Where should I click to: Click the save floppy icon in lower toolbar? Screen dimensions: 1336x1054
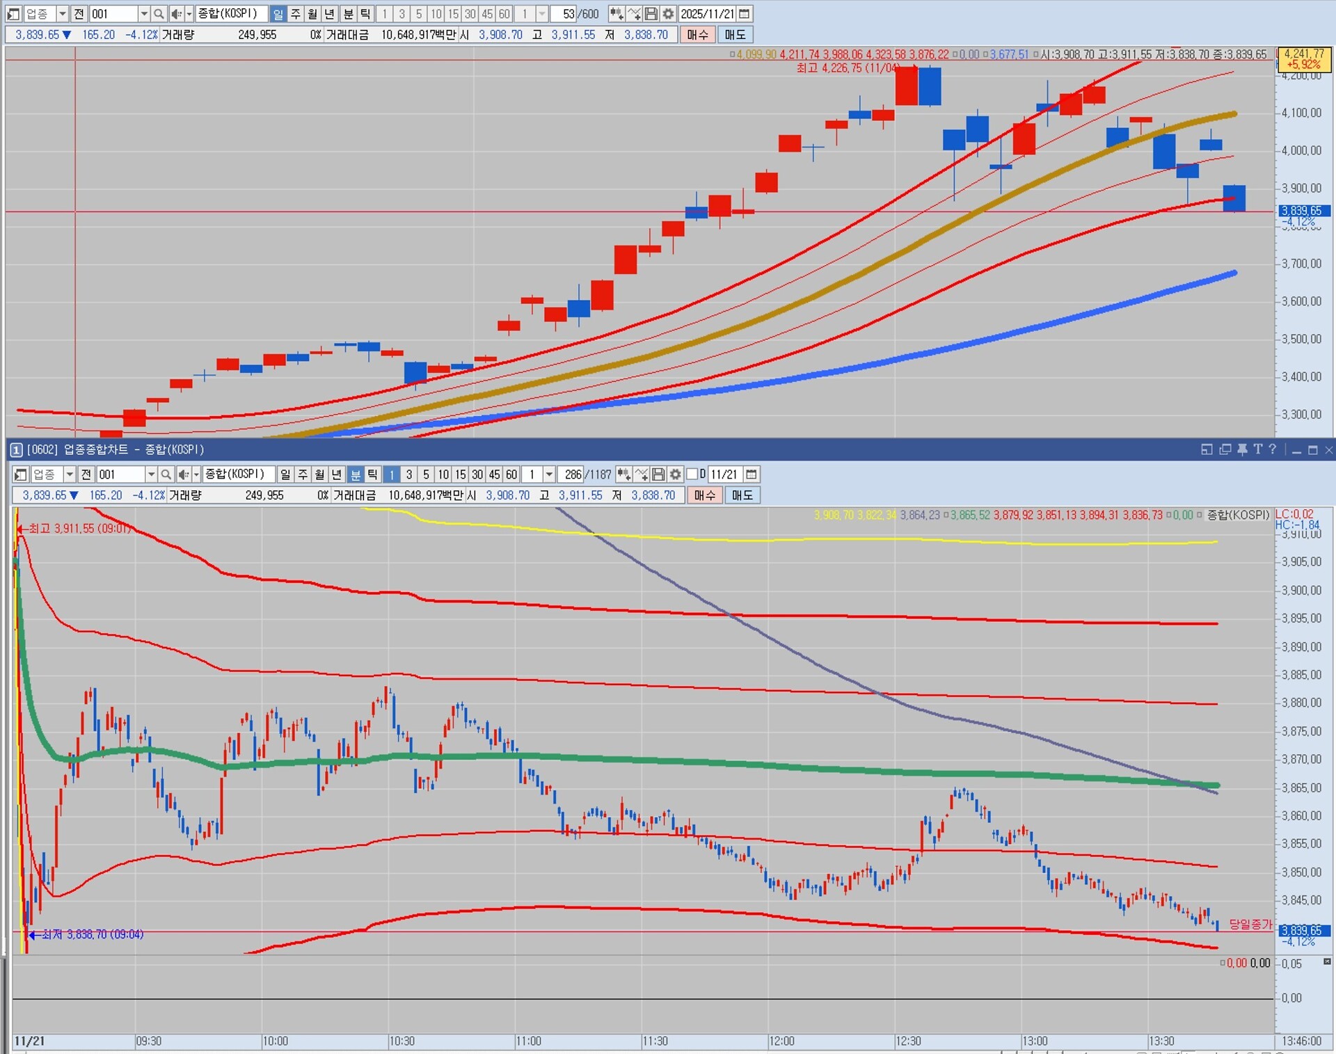658,474
